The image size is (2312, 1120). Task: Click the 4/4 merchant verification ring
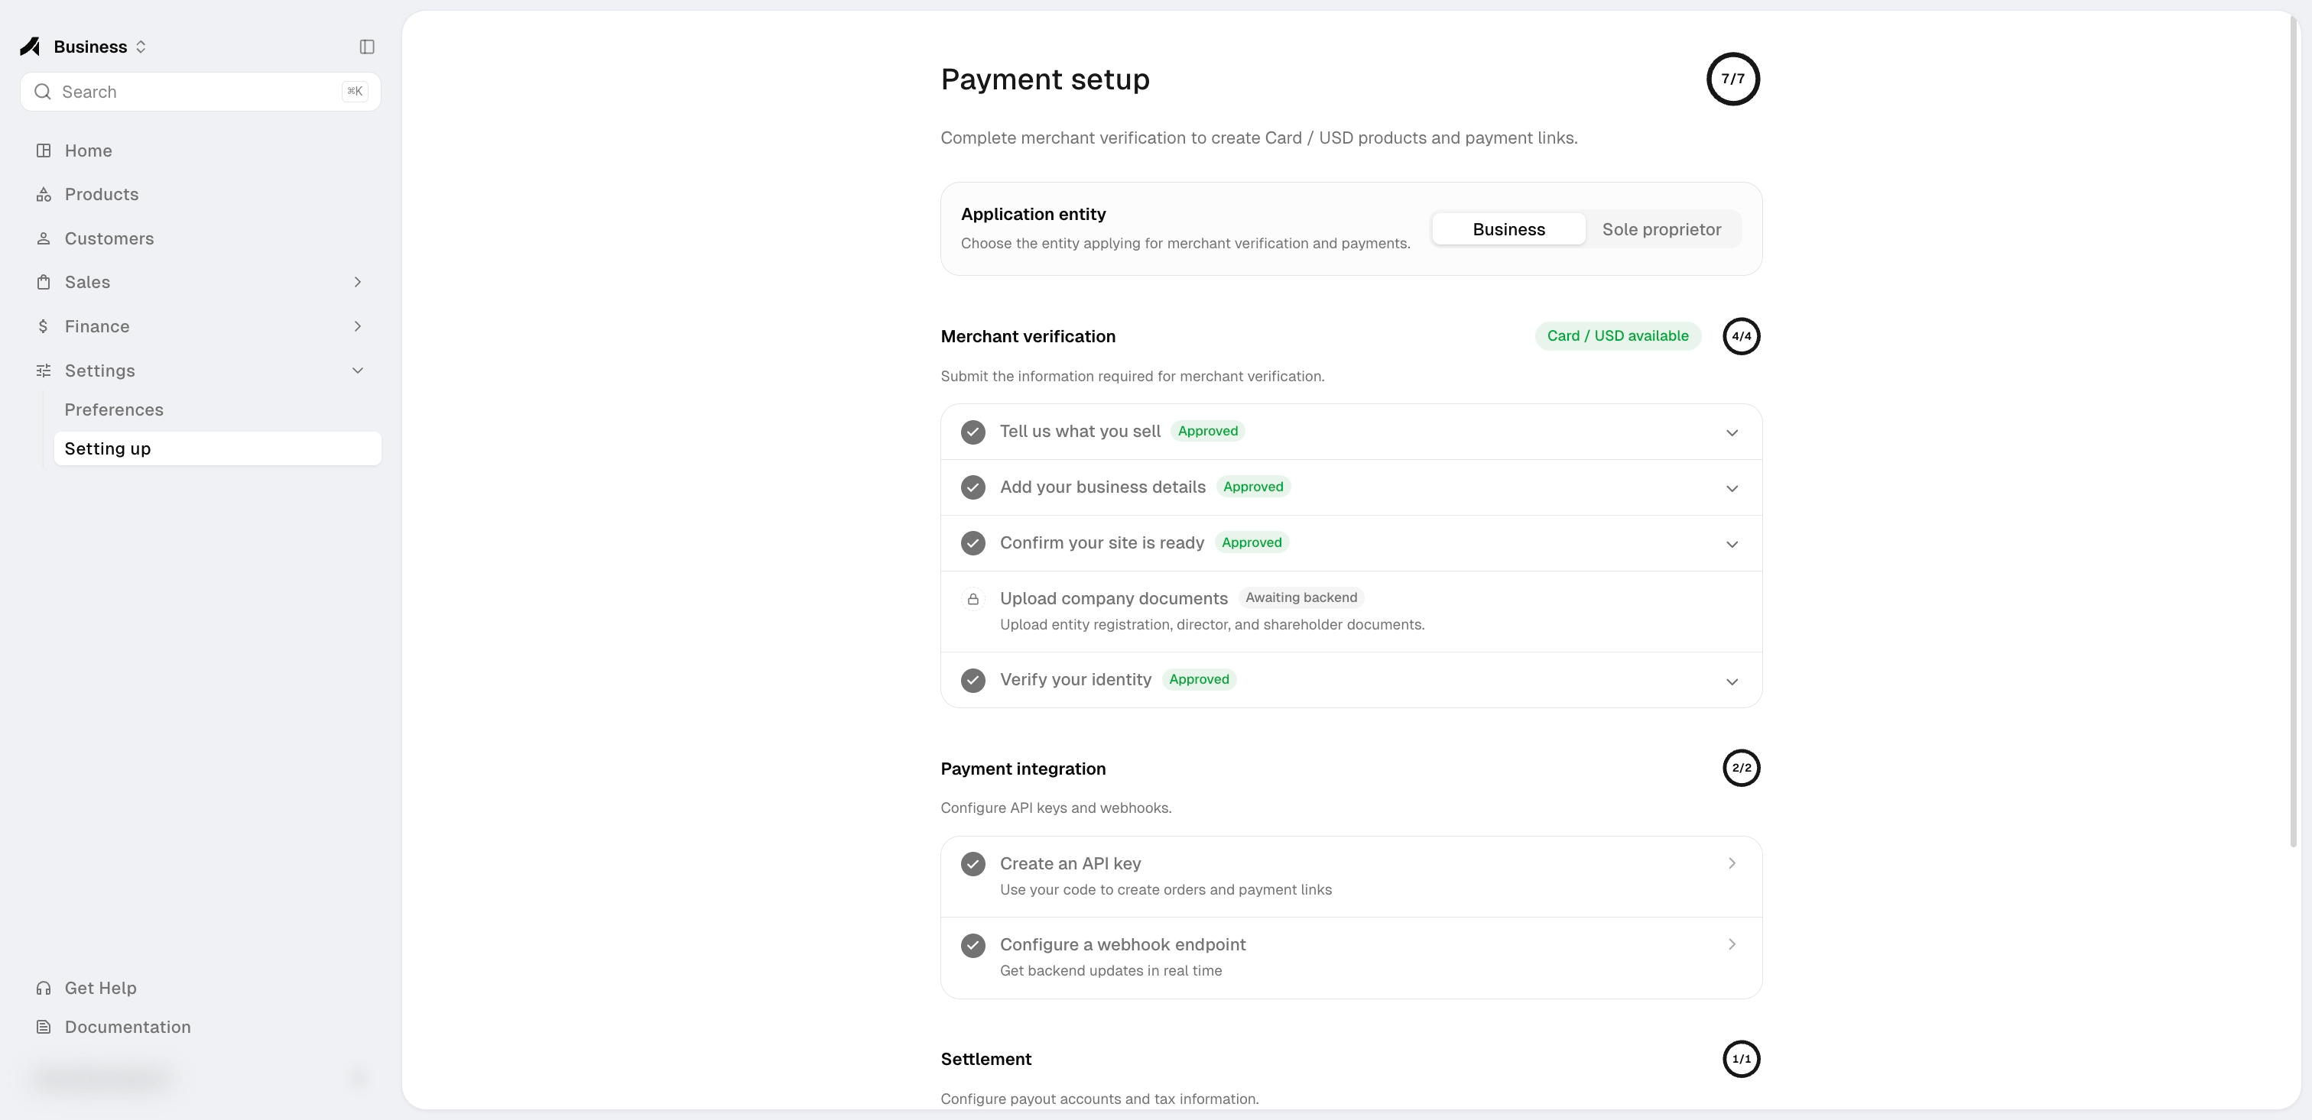click(1741, 336)
